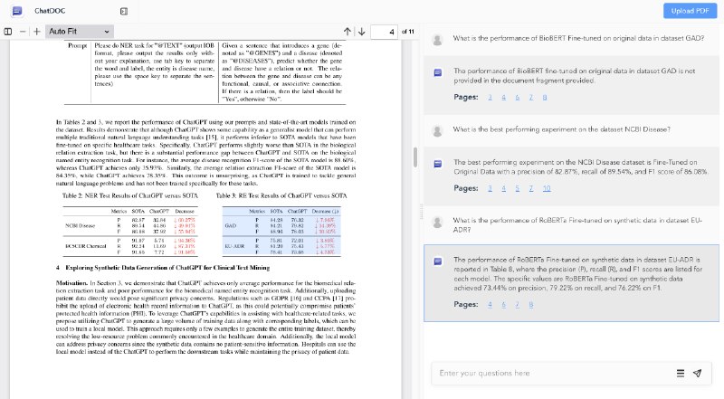The image size is (724, 399).
Task: Zoom in the PDF with plus icon
Action: (x=37, y=32)
